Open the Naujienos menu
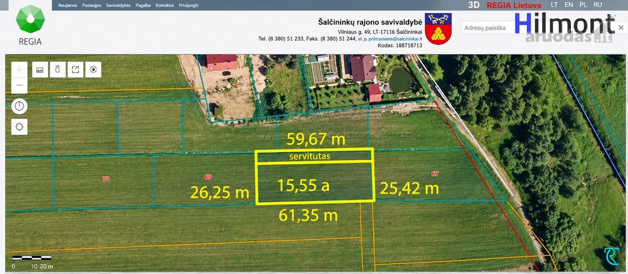628x274 pixels. [x=68, y=5]
